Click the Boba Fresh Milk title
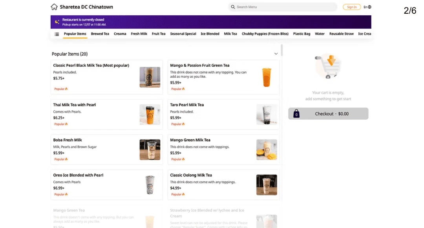Screen dimensions: 424x228 68,140
